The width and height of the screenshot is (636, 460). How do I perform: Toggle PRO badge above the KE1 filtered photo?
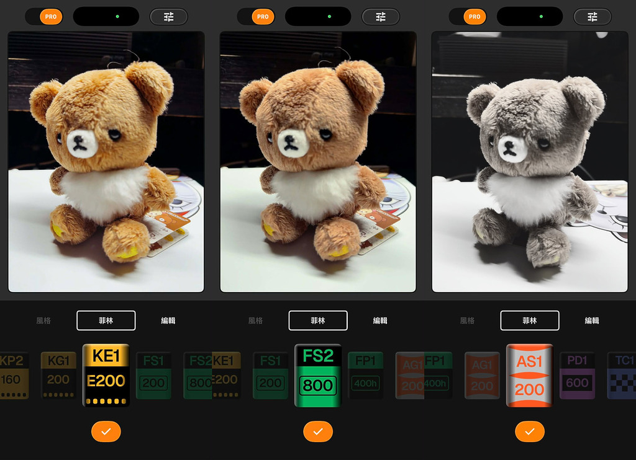(51, 17)
